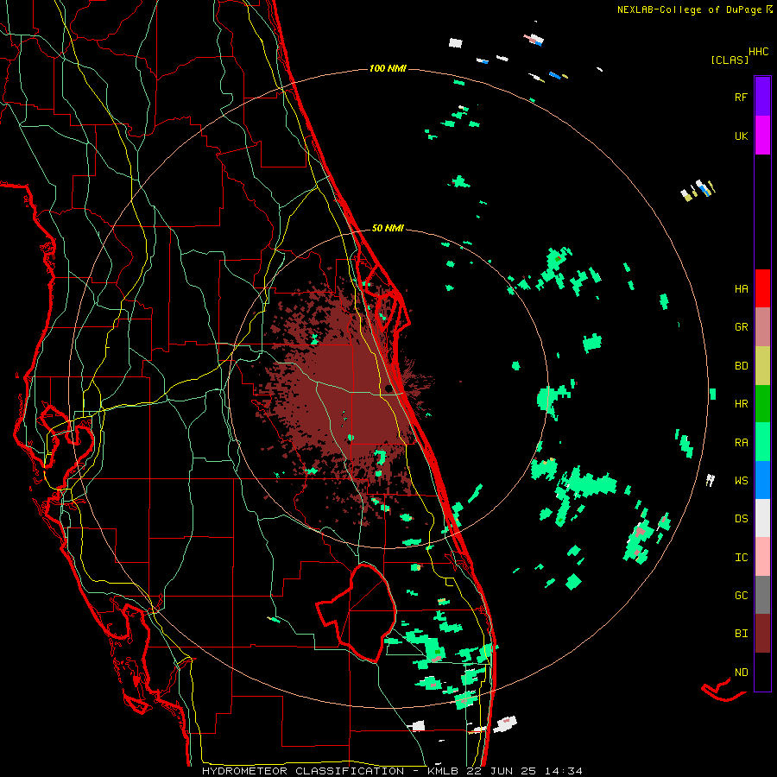Click the GC legend label
Viewport: 777px width, 777px height.
tap(741, 595)
